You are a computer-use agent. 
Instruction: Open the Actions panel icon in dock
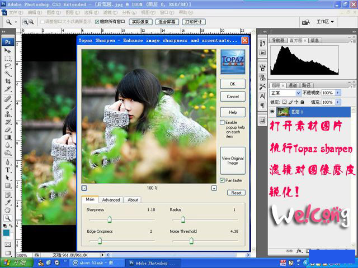(262, 53)
